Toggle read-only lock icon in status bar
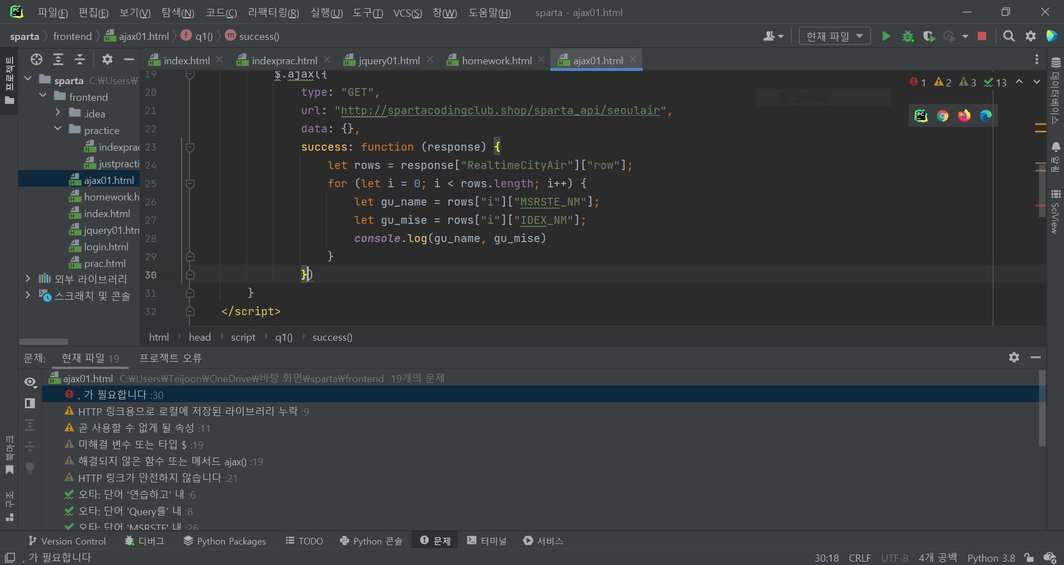Viewport: 1064px width, 565px height. tap(1029, 558)
